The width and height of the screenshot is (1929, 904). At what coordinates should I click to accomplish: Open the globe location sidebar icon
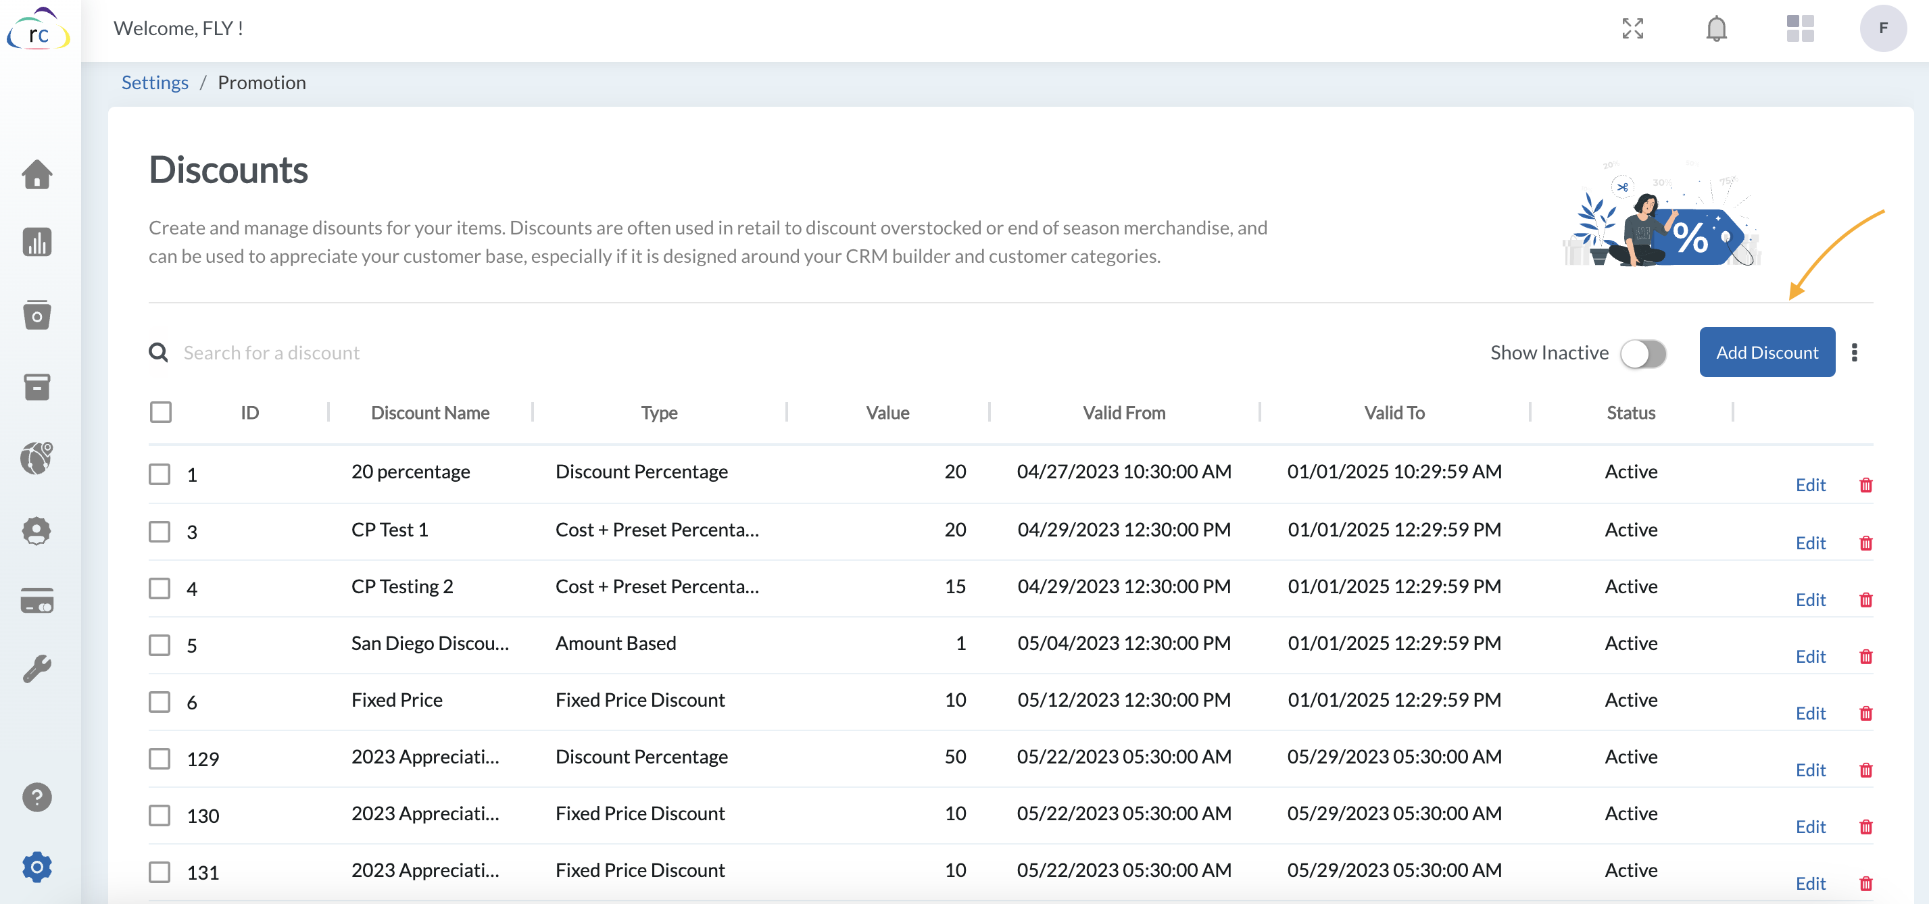tap(36, 458)
